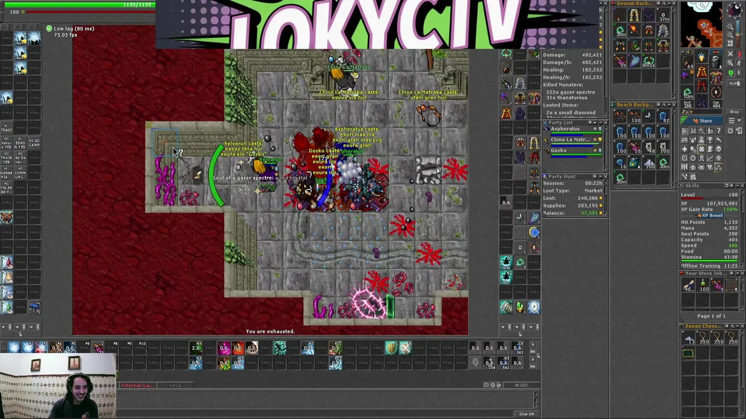Click the Stop button

734,112
